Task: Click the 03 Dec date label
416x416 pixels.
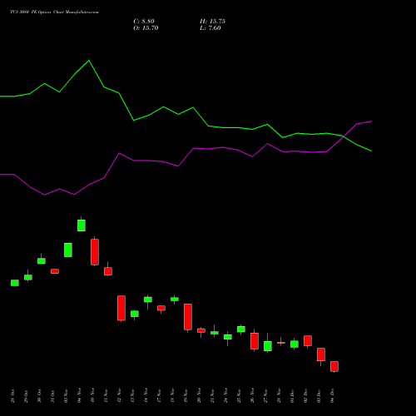Action: (319, 396)
